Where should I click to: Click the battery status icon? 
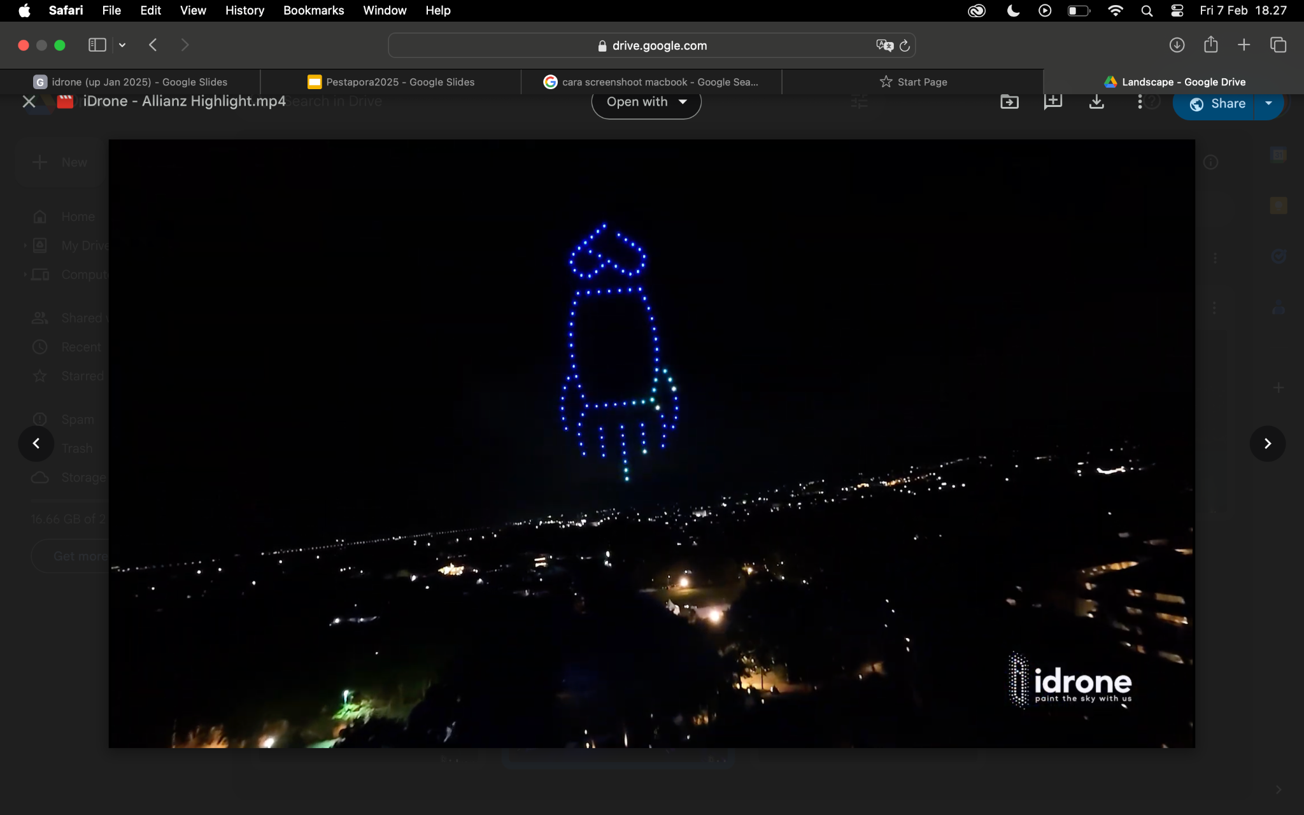pos(1079,11)
